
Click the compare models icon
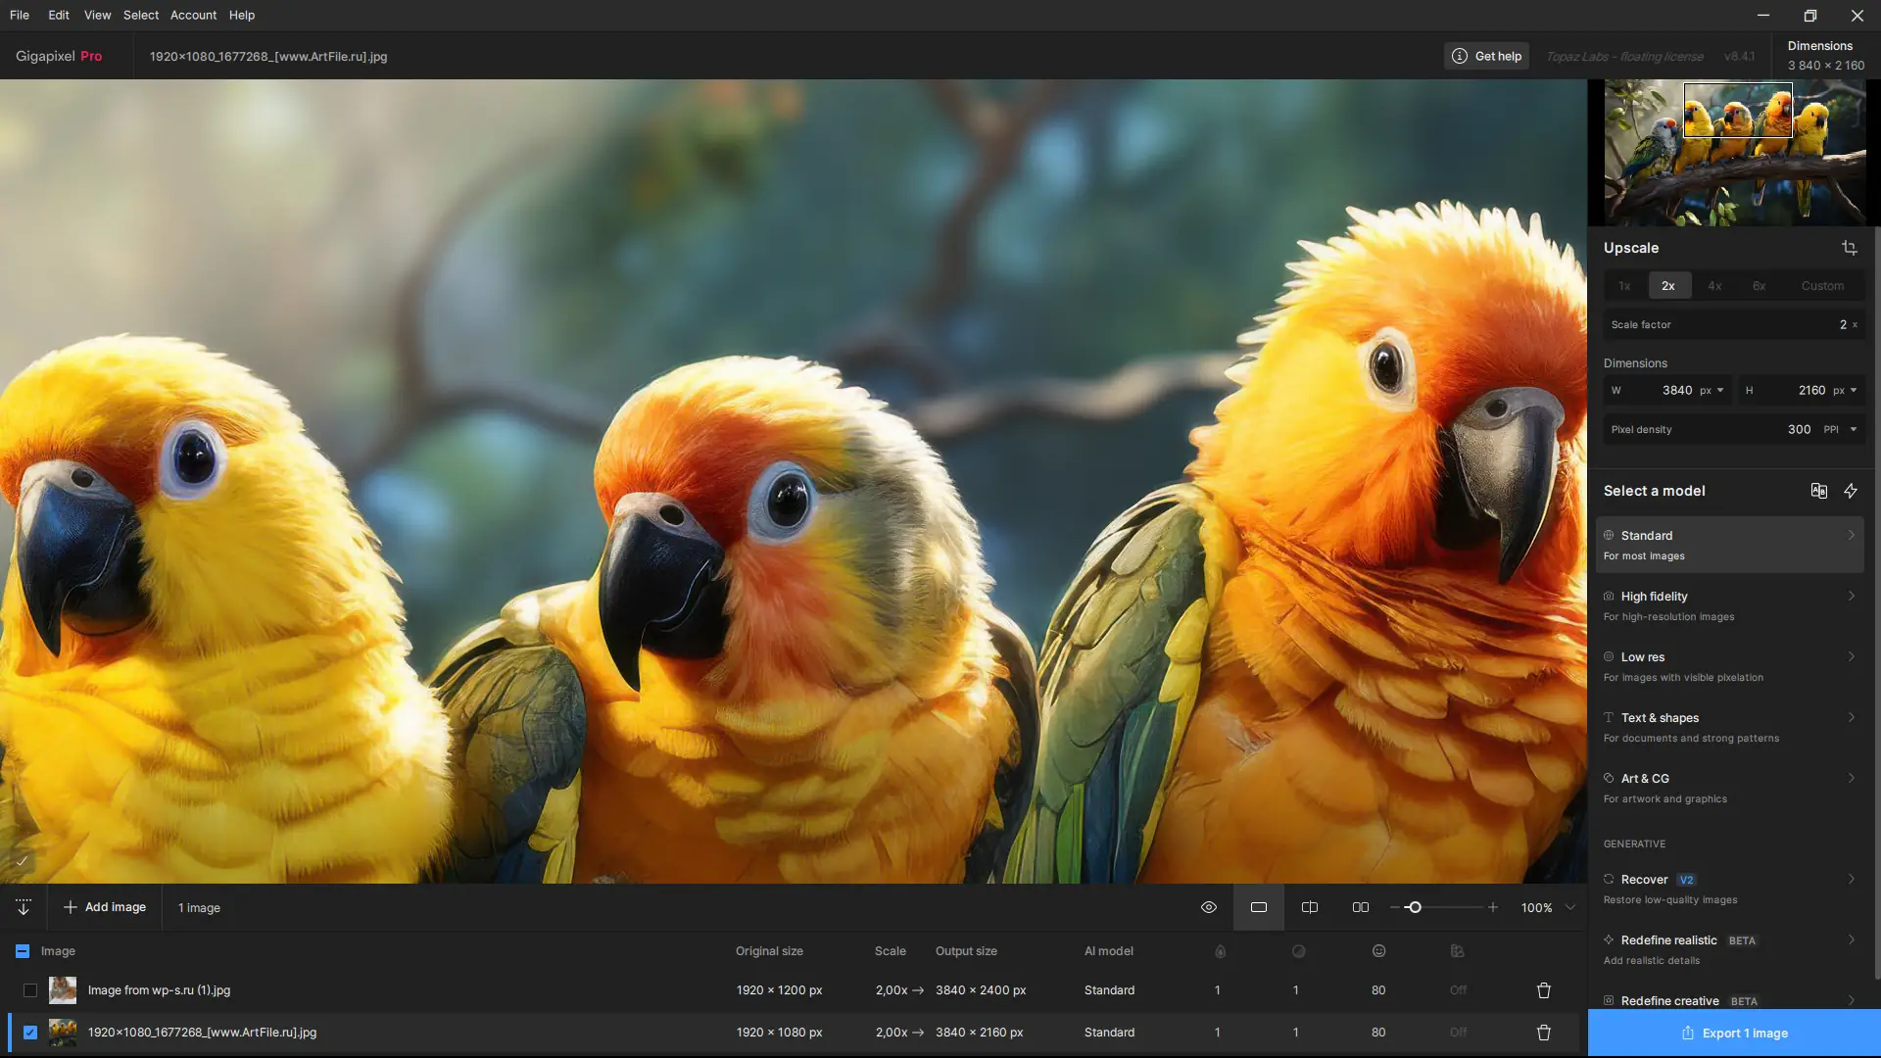pos(1818,491)
